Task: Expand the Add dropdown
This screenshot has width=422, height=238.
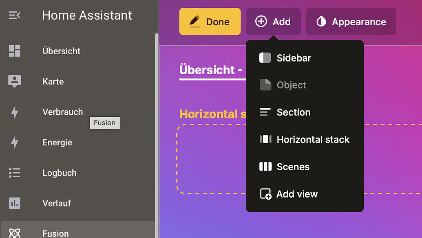Action: click(273, 21)
